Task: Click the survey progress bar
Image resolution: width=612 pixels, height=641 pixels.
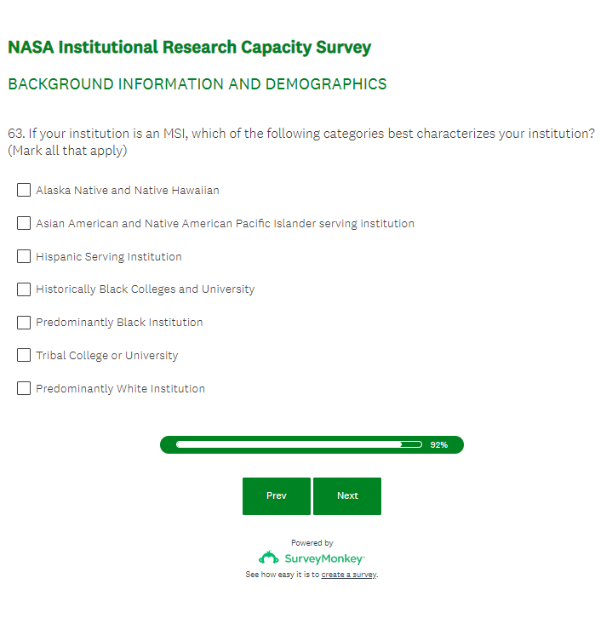Action: pos(298,444)
